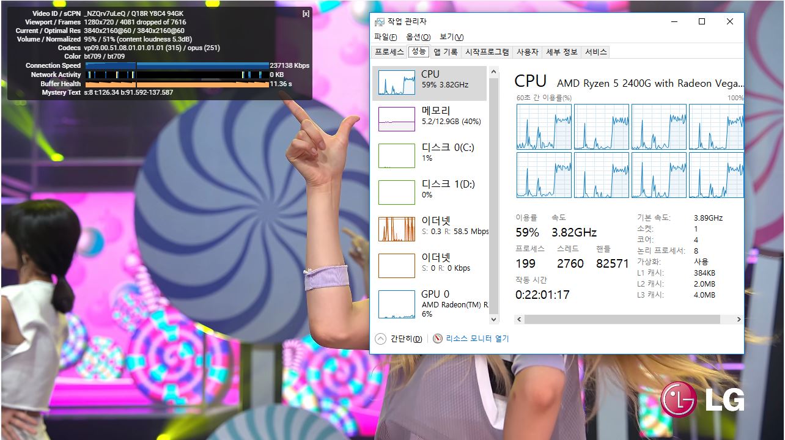Click the resource monitor icon
785x440 pixels.
tap(437, 339)
